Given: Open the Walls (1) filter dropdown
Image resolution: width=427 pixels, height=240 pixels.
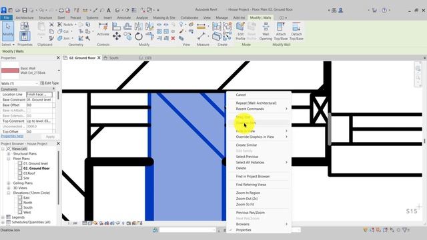Looking at the screenshot, I should pyautogui.click(x=37, y=83).
